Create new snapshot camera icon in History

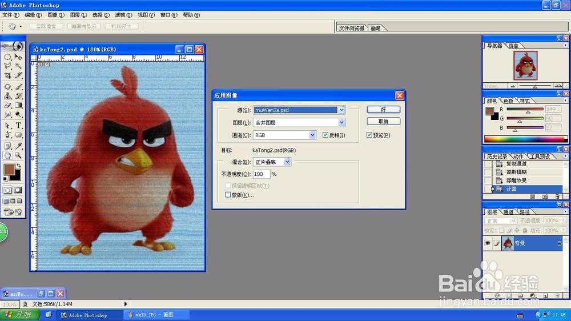(x=545, y=196)
